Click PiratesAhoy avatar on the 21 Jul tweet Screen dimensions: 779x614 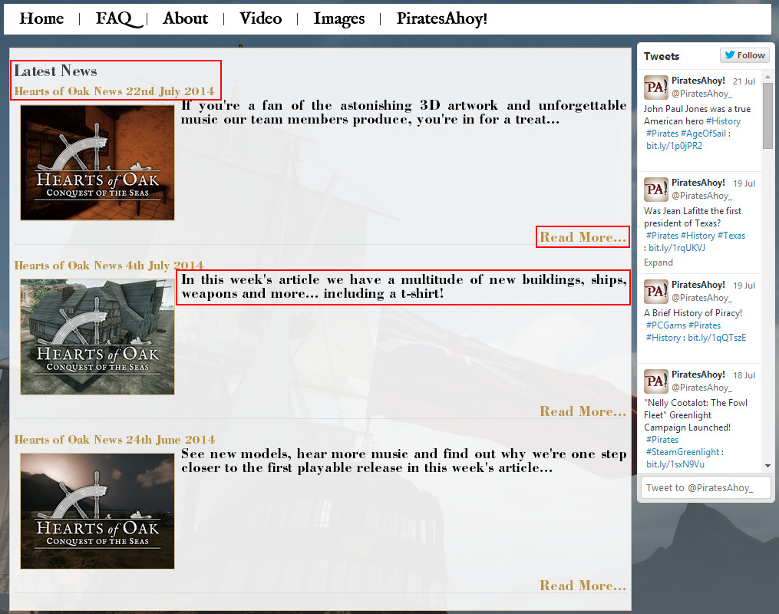(655, 87)
